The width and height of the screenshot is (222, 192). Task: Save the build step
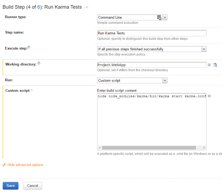pyautogui.click(x=11, y=186)
